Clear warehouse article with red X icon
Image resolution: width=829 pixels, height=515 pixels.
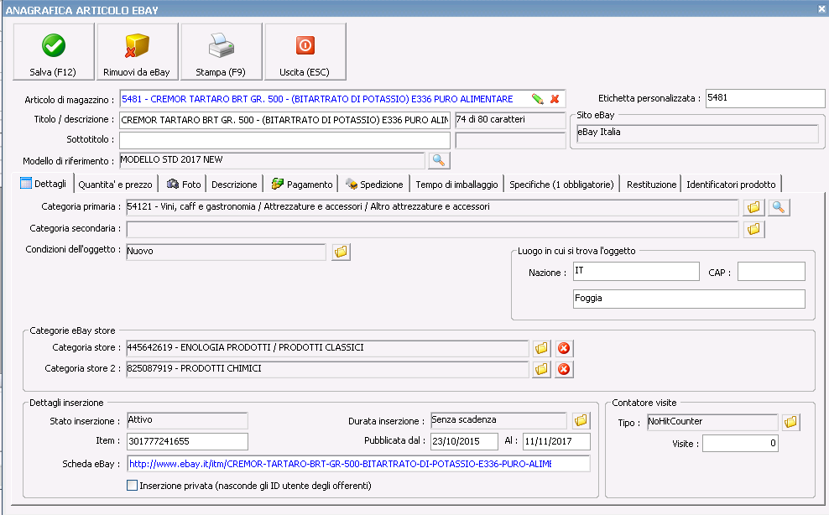point(555,99)
